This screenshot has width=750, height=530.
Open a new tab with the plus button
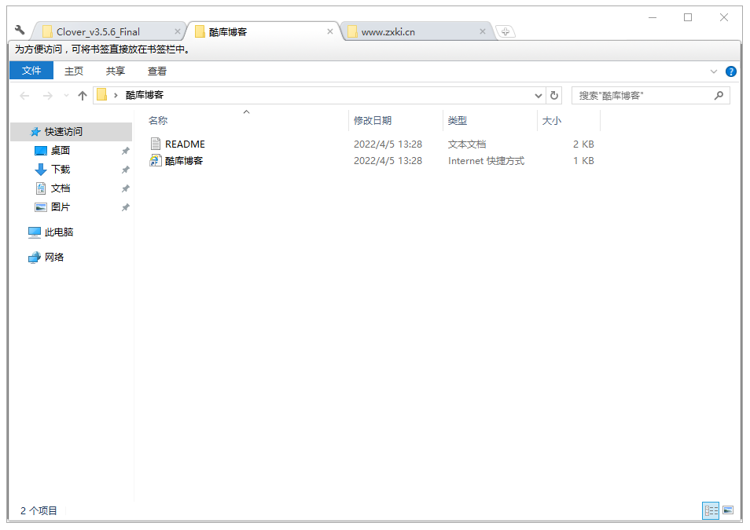pyautogui.click(x=505, y=33)
